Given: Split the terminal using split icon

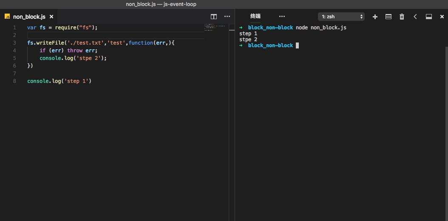Looking at the screenshot, I should coord(388,17).
